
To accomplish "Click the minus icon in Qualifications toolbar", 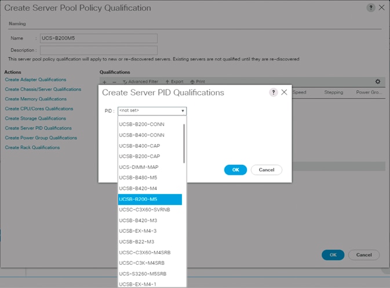I will 114,82.
